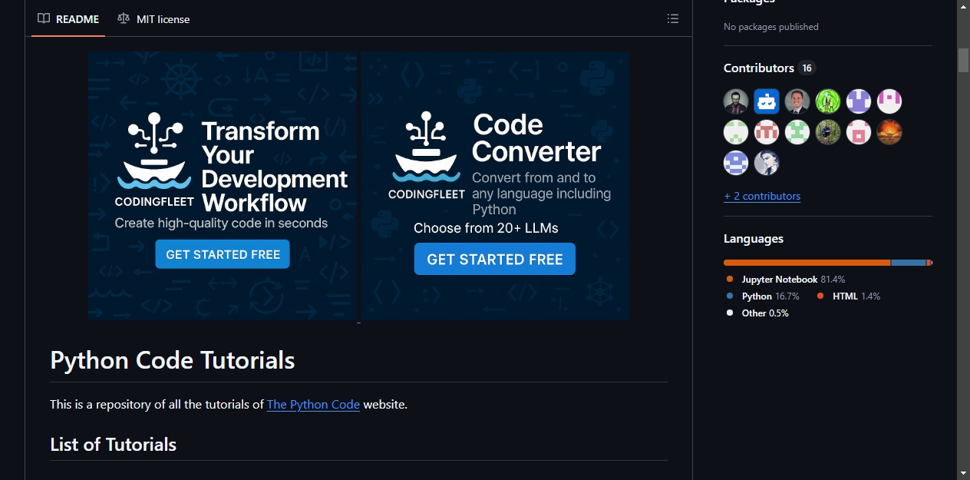Image resolution: width=970 pixels, height=480 pixels.
Task: Click the 'Python Code Tutorials' heading
Action: point(173,360)
